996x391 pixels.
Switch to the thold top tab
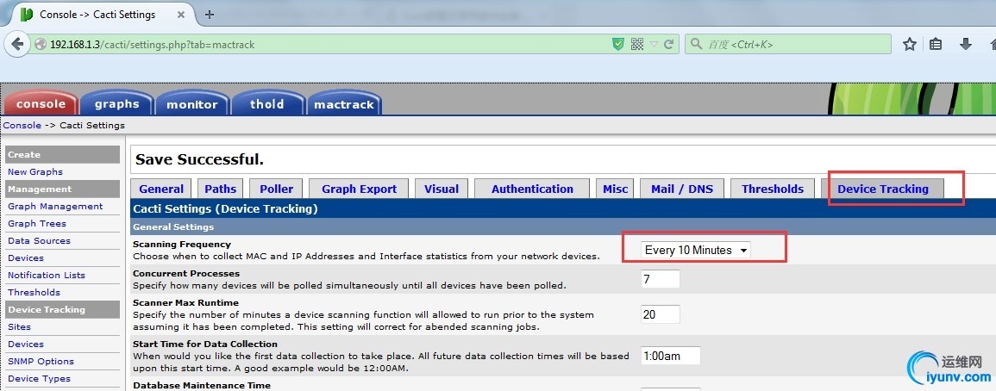[266, 104]
